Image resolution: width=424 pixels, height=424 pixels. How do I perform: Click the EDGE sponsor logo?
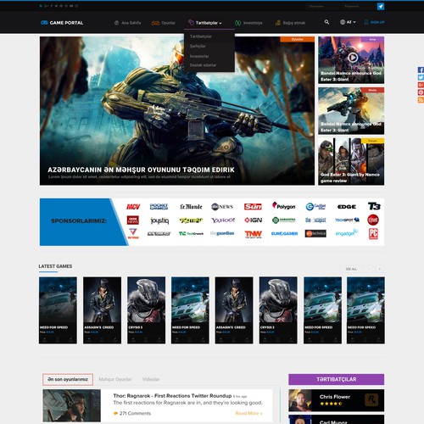tap(347, 207)
